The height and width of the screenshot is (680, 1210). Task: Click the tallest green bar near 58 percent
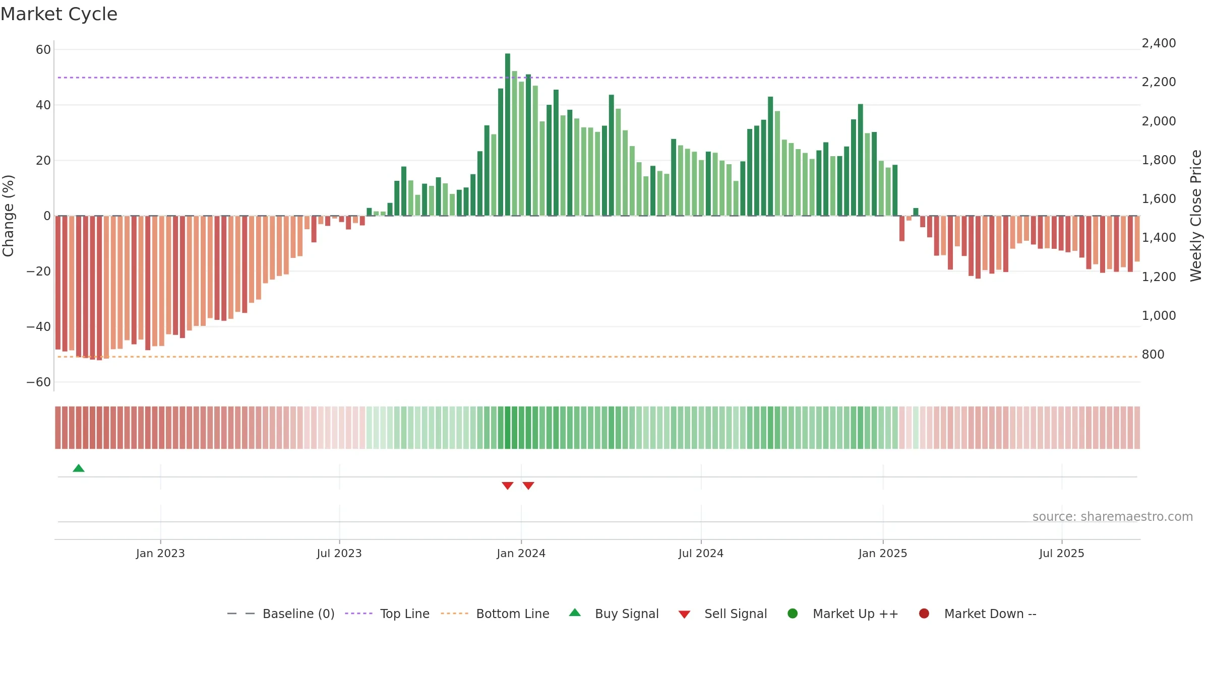508,134
